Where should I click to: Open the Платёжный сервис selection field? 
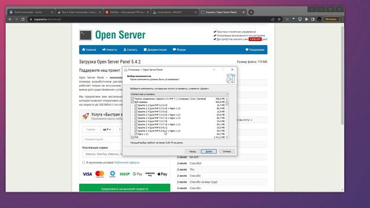[x=102, y=154]
